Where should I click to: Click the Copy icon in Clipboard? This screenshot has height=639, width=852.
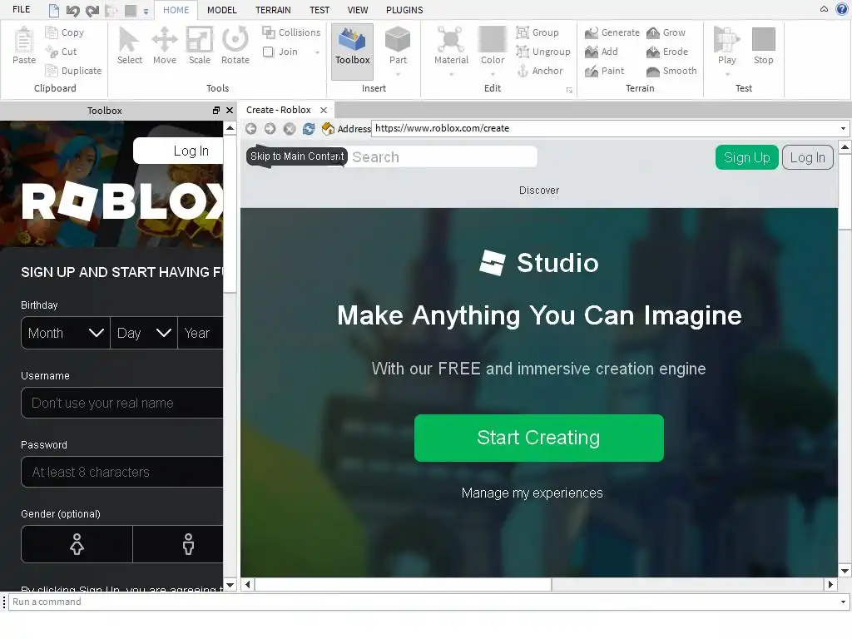click(x=52, y=32)
